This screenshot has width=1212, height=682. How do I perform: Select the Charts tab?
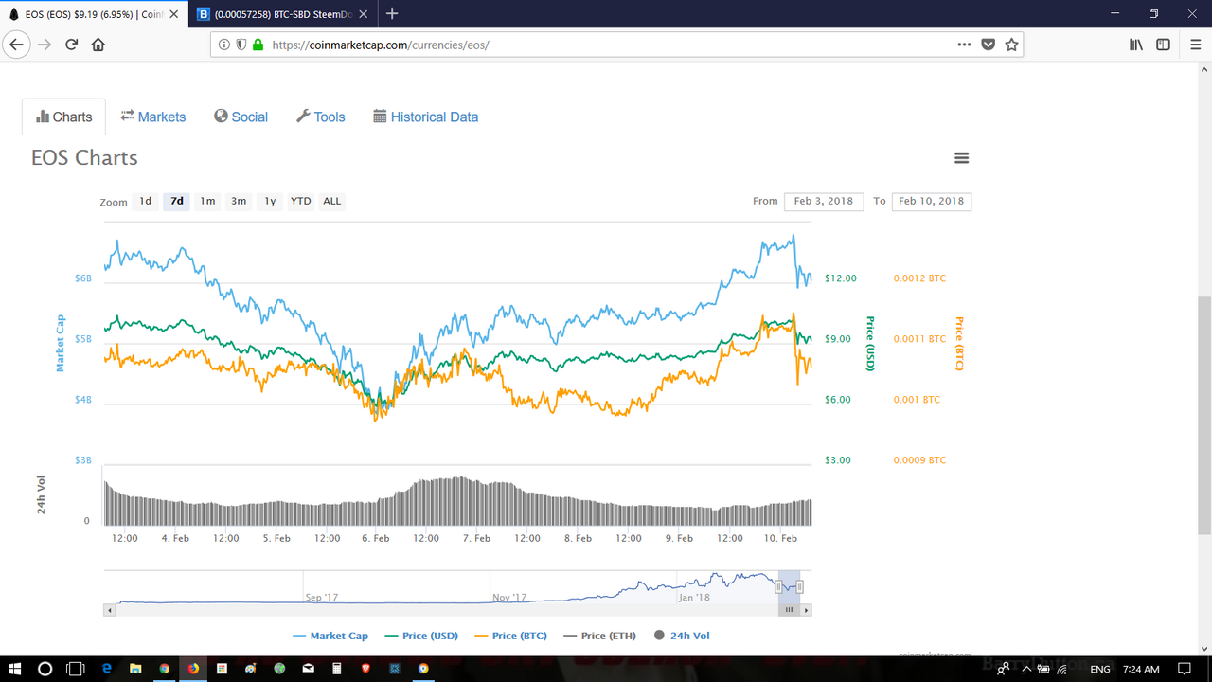click(64, 117)
